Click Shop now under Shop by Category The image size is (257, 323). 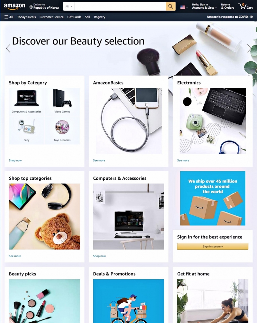coord(15,160)
